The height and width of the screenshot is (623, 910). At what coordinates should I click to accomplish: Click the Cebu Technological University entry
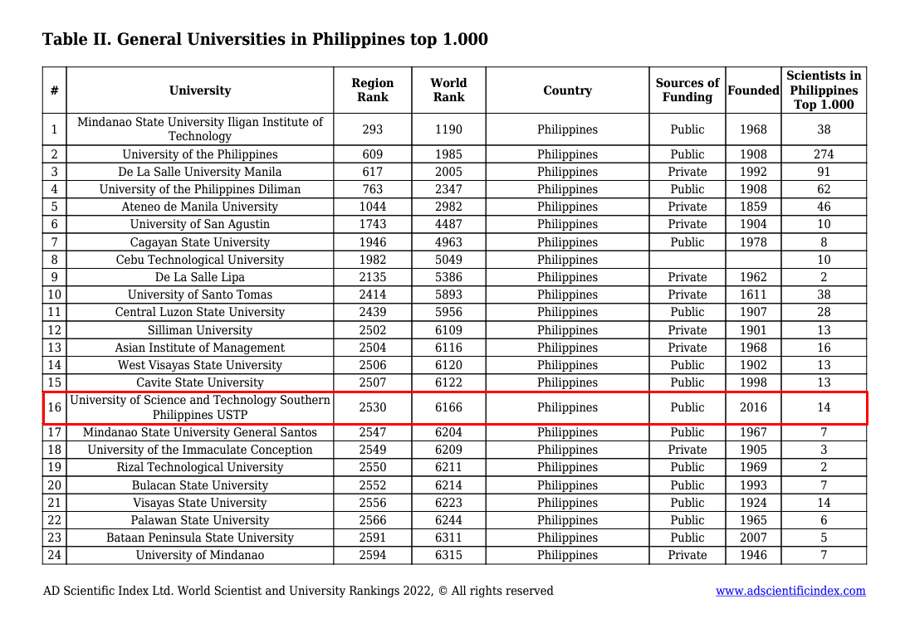tap(199, 259)
